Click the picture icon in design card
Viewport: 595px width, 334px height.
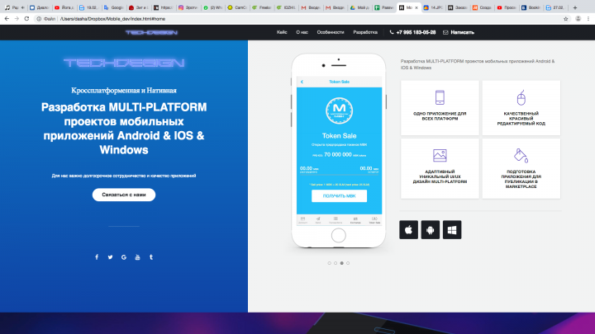tap(440, 155)
